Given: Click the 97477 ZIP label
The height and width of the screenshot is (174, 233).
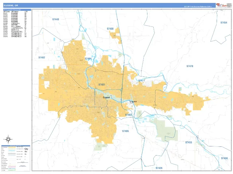Looking at the screenshot, I should [142, 80].
